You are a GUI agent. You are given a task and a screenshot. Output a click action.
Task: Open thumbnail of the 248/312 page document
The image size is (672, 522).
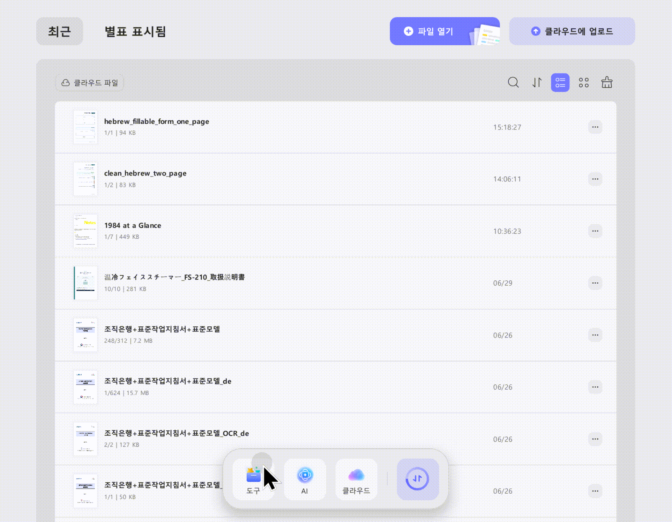[86, 335]
